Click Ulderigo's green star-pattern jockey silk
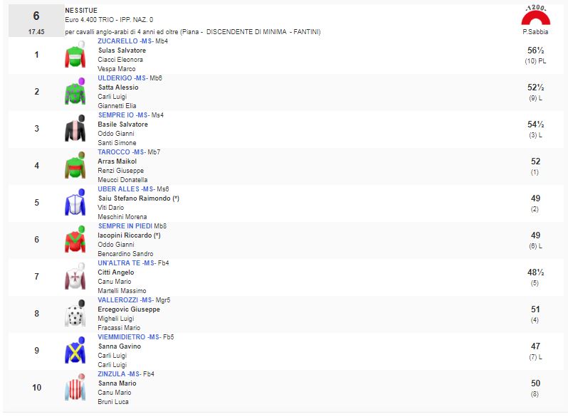Viewport: 568px width, 419px height. point(75,92)
